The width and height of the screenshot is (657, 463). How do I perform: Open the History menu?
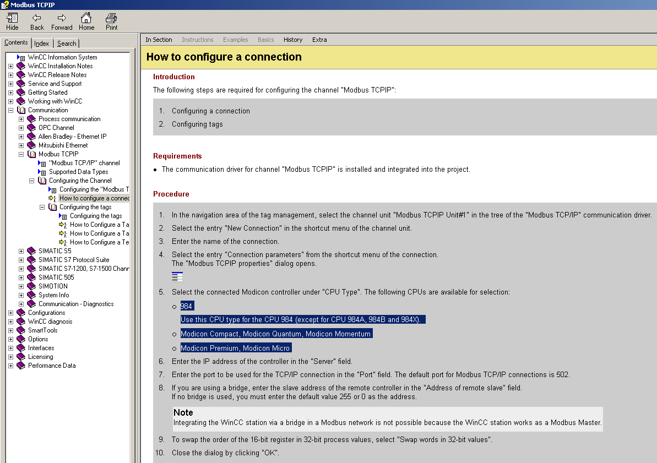click(x=293, y=40)
